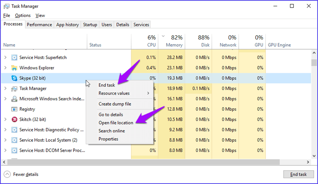Sort by the Disk column header

pos(198,42)
